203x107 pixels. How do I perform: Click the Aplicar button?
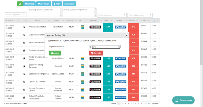(55, 53)
